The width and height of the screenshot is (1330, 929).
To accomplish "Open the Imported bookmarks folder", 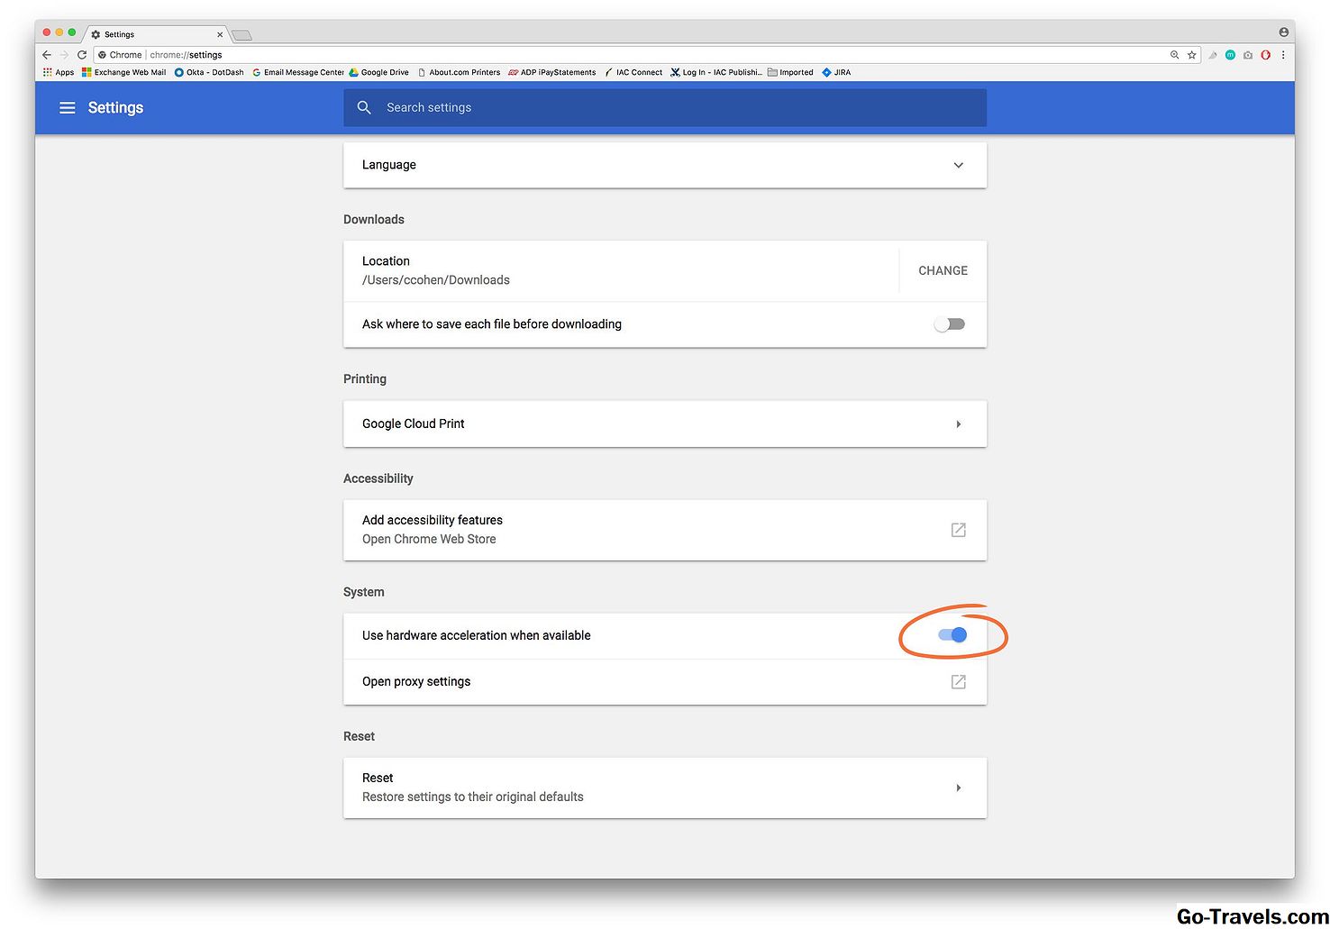I will [790, 72].
